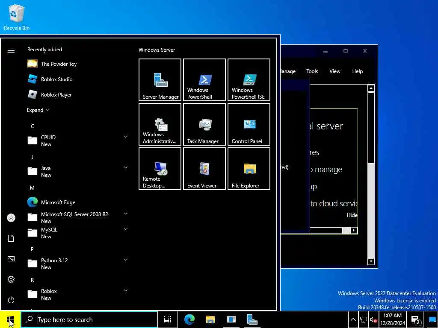This screenshot has height=328, width=438.
Task: Launch Roblox Player from recently added
Action: tap(77, 94)
